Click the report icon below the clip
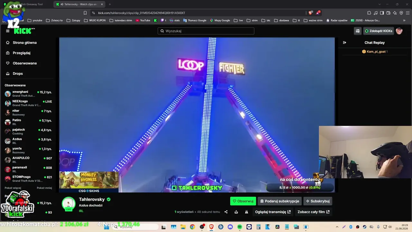412x232 pixels. (x=247, y=212)
